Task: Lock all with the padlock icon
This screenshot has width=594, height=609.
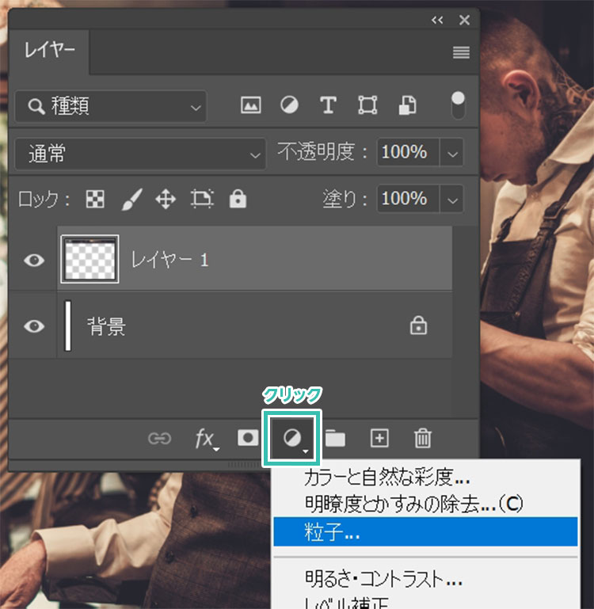Action: 238,199
